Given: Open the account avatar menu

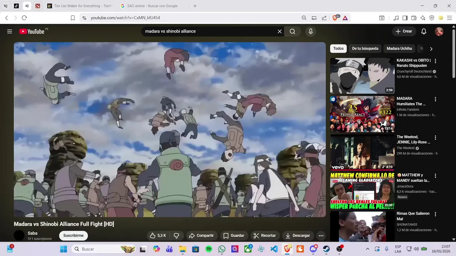Looking at the screenshot, I should coord(439,31).
